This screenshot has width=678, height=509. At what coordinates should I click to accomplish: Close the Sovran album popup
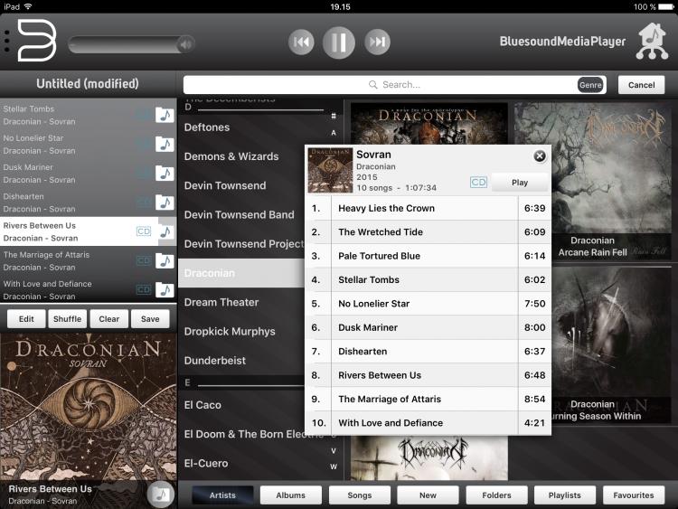pyautogui.click(x=539, y=156)
